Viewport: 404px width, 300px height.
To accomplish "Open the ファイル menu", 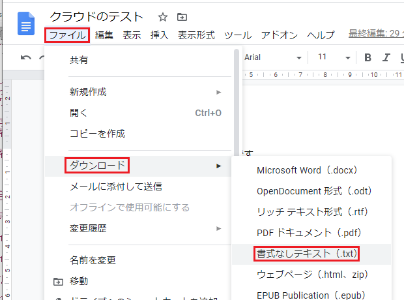I will (67, 35).
